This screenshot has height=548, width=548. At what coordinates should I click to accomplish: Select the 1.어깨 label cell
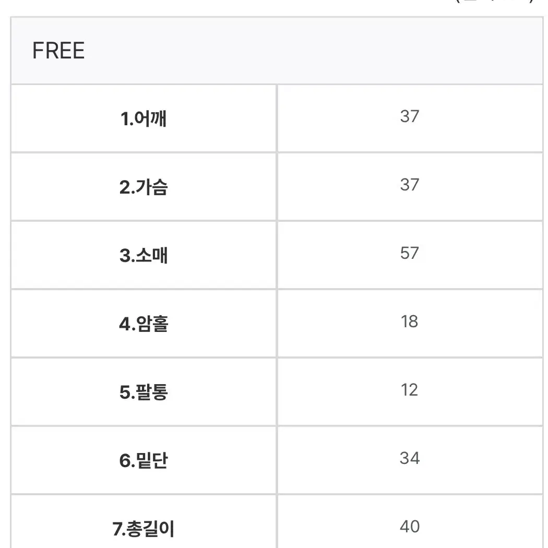(144, 118)
